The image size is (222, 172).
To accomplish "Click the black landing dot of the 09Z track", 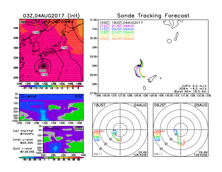I will click(x=136, y=75).
